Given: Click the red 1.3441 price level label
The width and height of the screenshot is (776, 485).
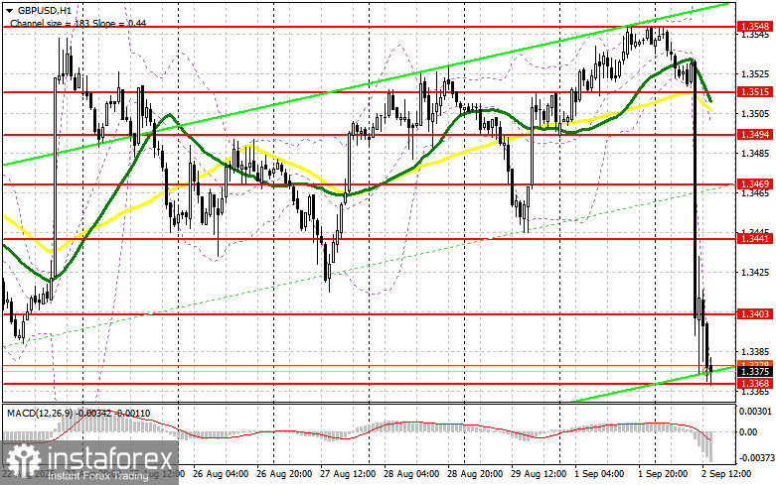Looking at the screenshot, I should coord(755,239).
